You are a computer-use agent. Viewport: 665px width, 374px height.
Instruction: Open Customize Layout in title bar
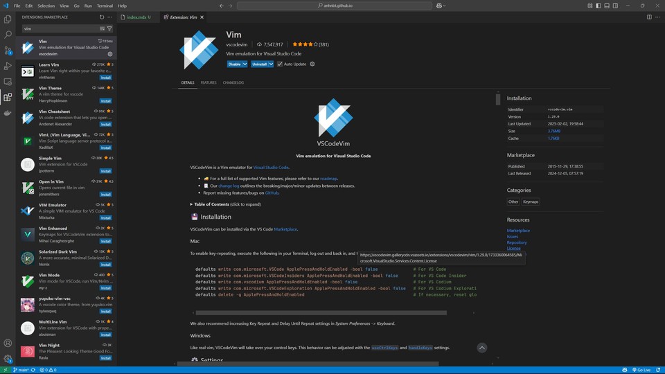[x=590, y=6]
